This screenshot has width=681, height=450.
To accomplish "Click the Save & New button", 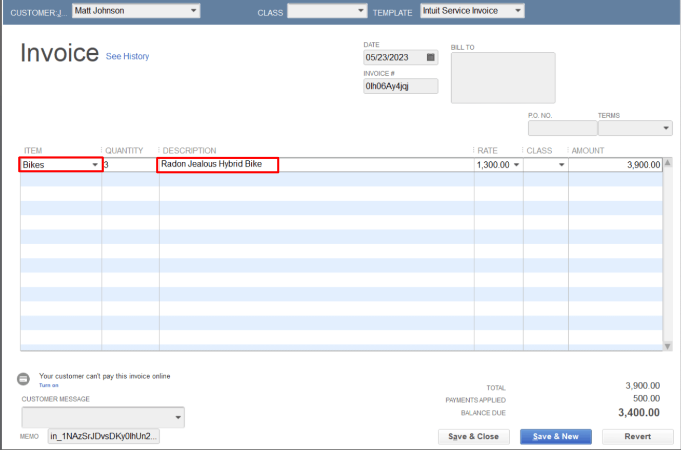I will click(x=555, y=436).
